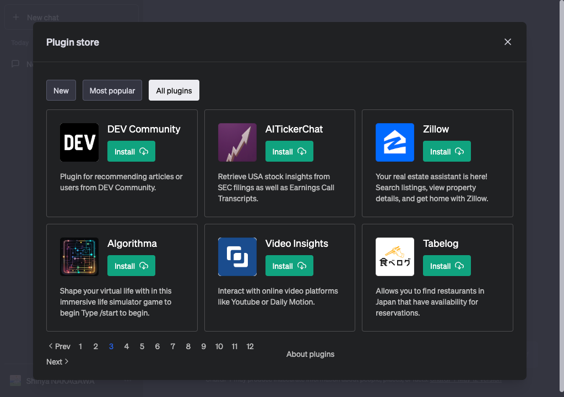Install the DEV Community plugin

(x=131, y=152)
